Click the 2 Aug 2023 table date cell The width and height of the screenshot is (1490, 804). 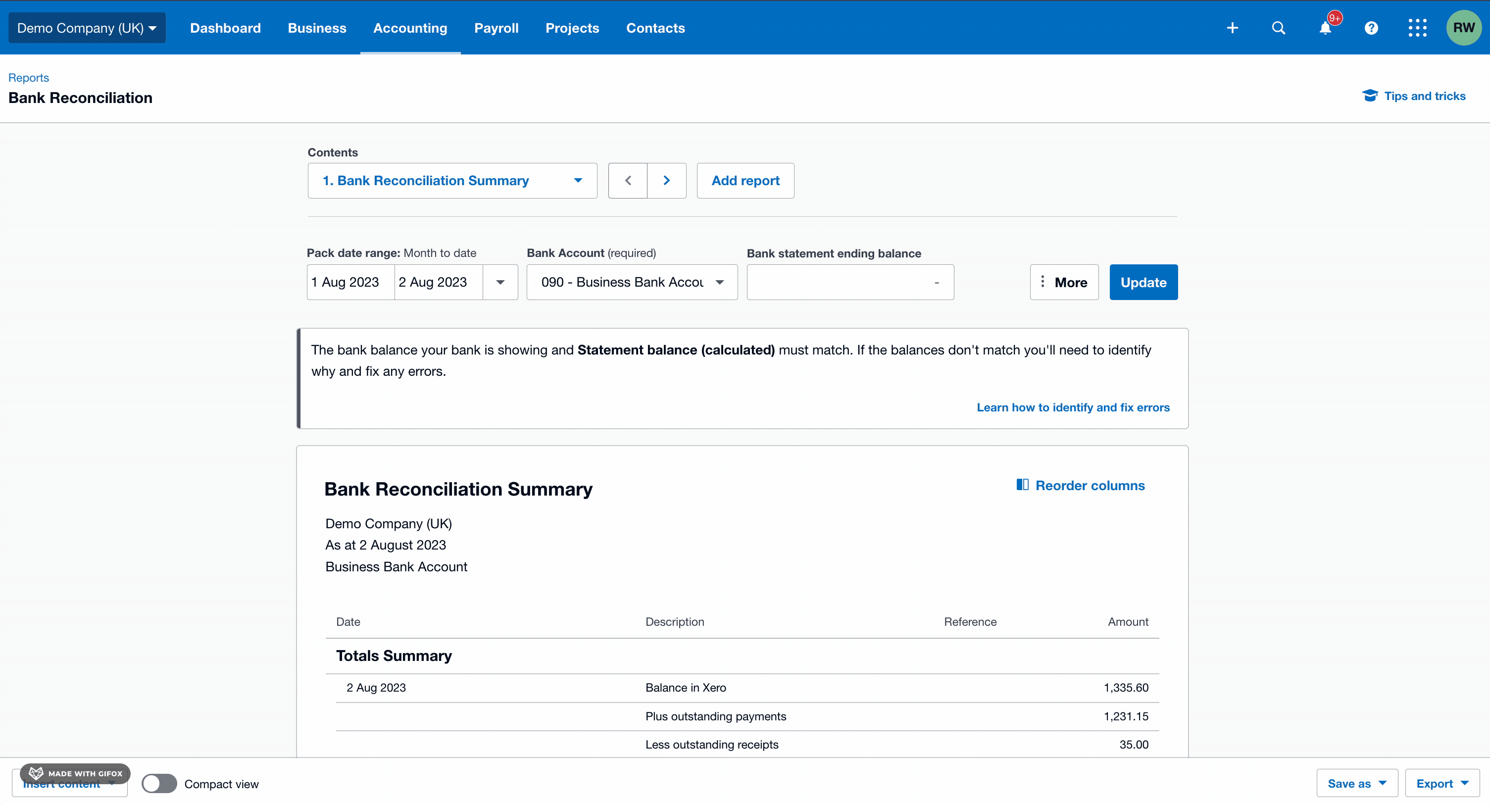coord(376,687)
